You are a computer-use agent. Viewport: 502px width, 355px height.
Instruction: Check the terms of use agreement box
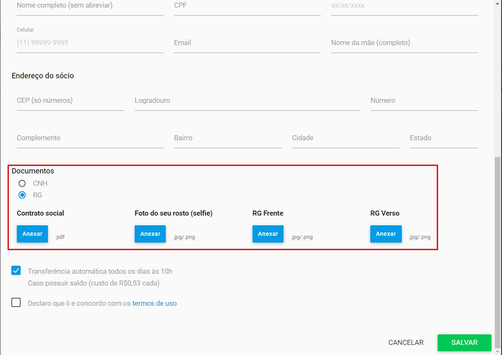(16, 303)
